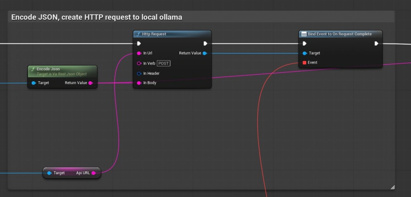Click Bind Event node's output execution pin

[376, 43]
